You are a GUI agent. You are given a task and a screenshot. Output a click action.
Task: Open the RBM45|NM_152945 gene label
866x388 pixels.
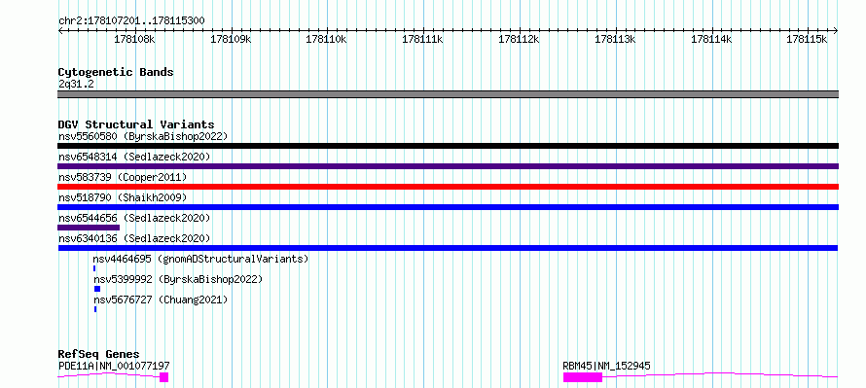click(x=606, y=366)
